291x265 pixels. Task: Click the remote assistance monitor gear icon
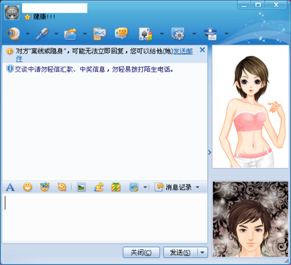pyautogui.click(x=178, y=34)
